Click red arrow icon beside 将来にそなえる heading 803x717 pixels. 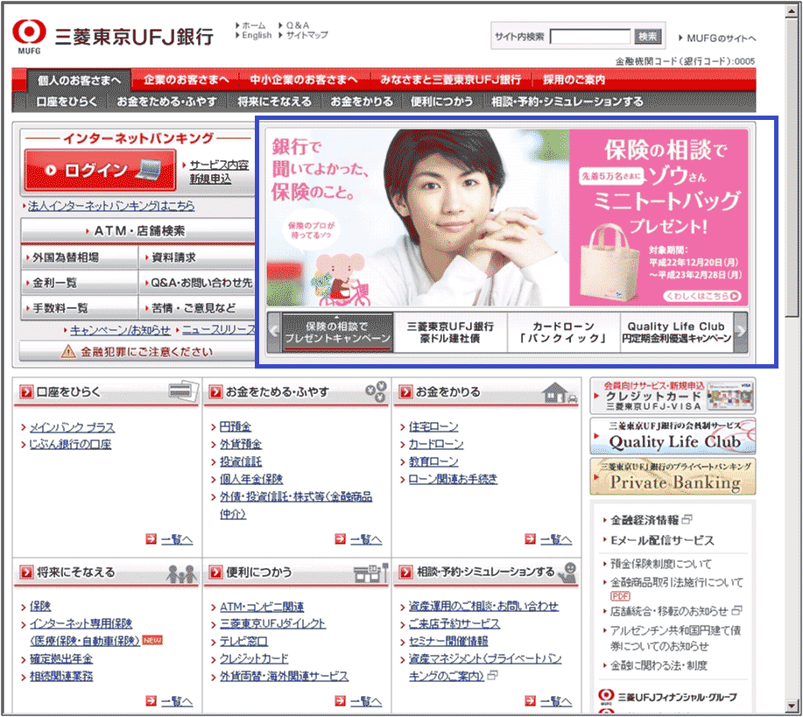pyautogui.click(x=25, y=572)
